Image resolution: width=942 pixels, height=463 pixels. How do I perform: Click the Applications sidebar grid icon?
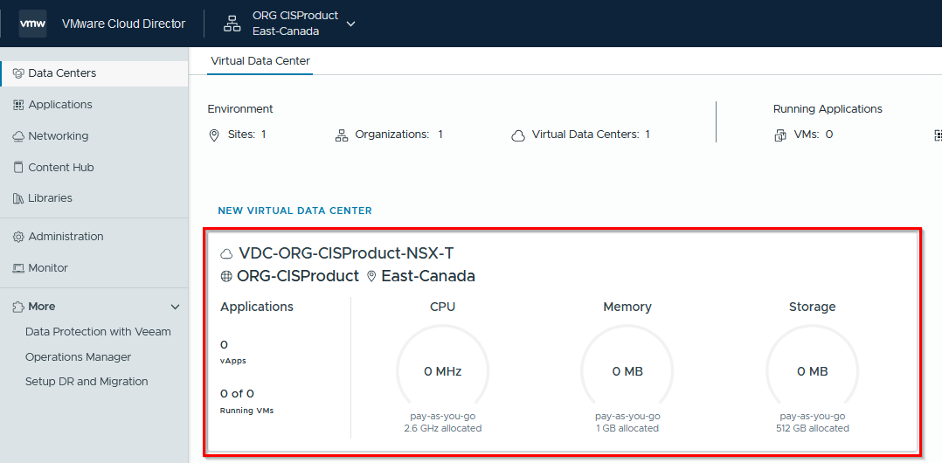click(18, 105)
